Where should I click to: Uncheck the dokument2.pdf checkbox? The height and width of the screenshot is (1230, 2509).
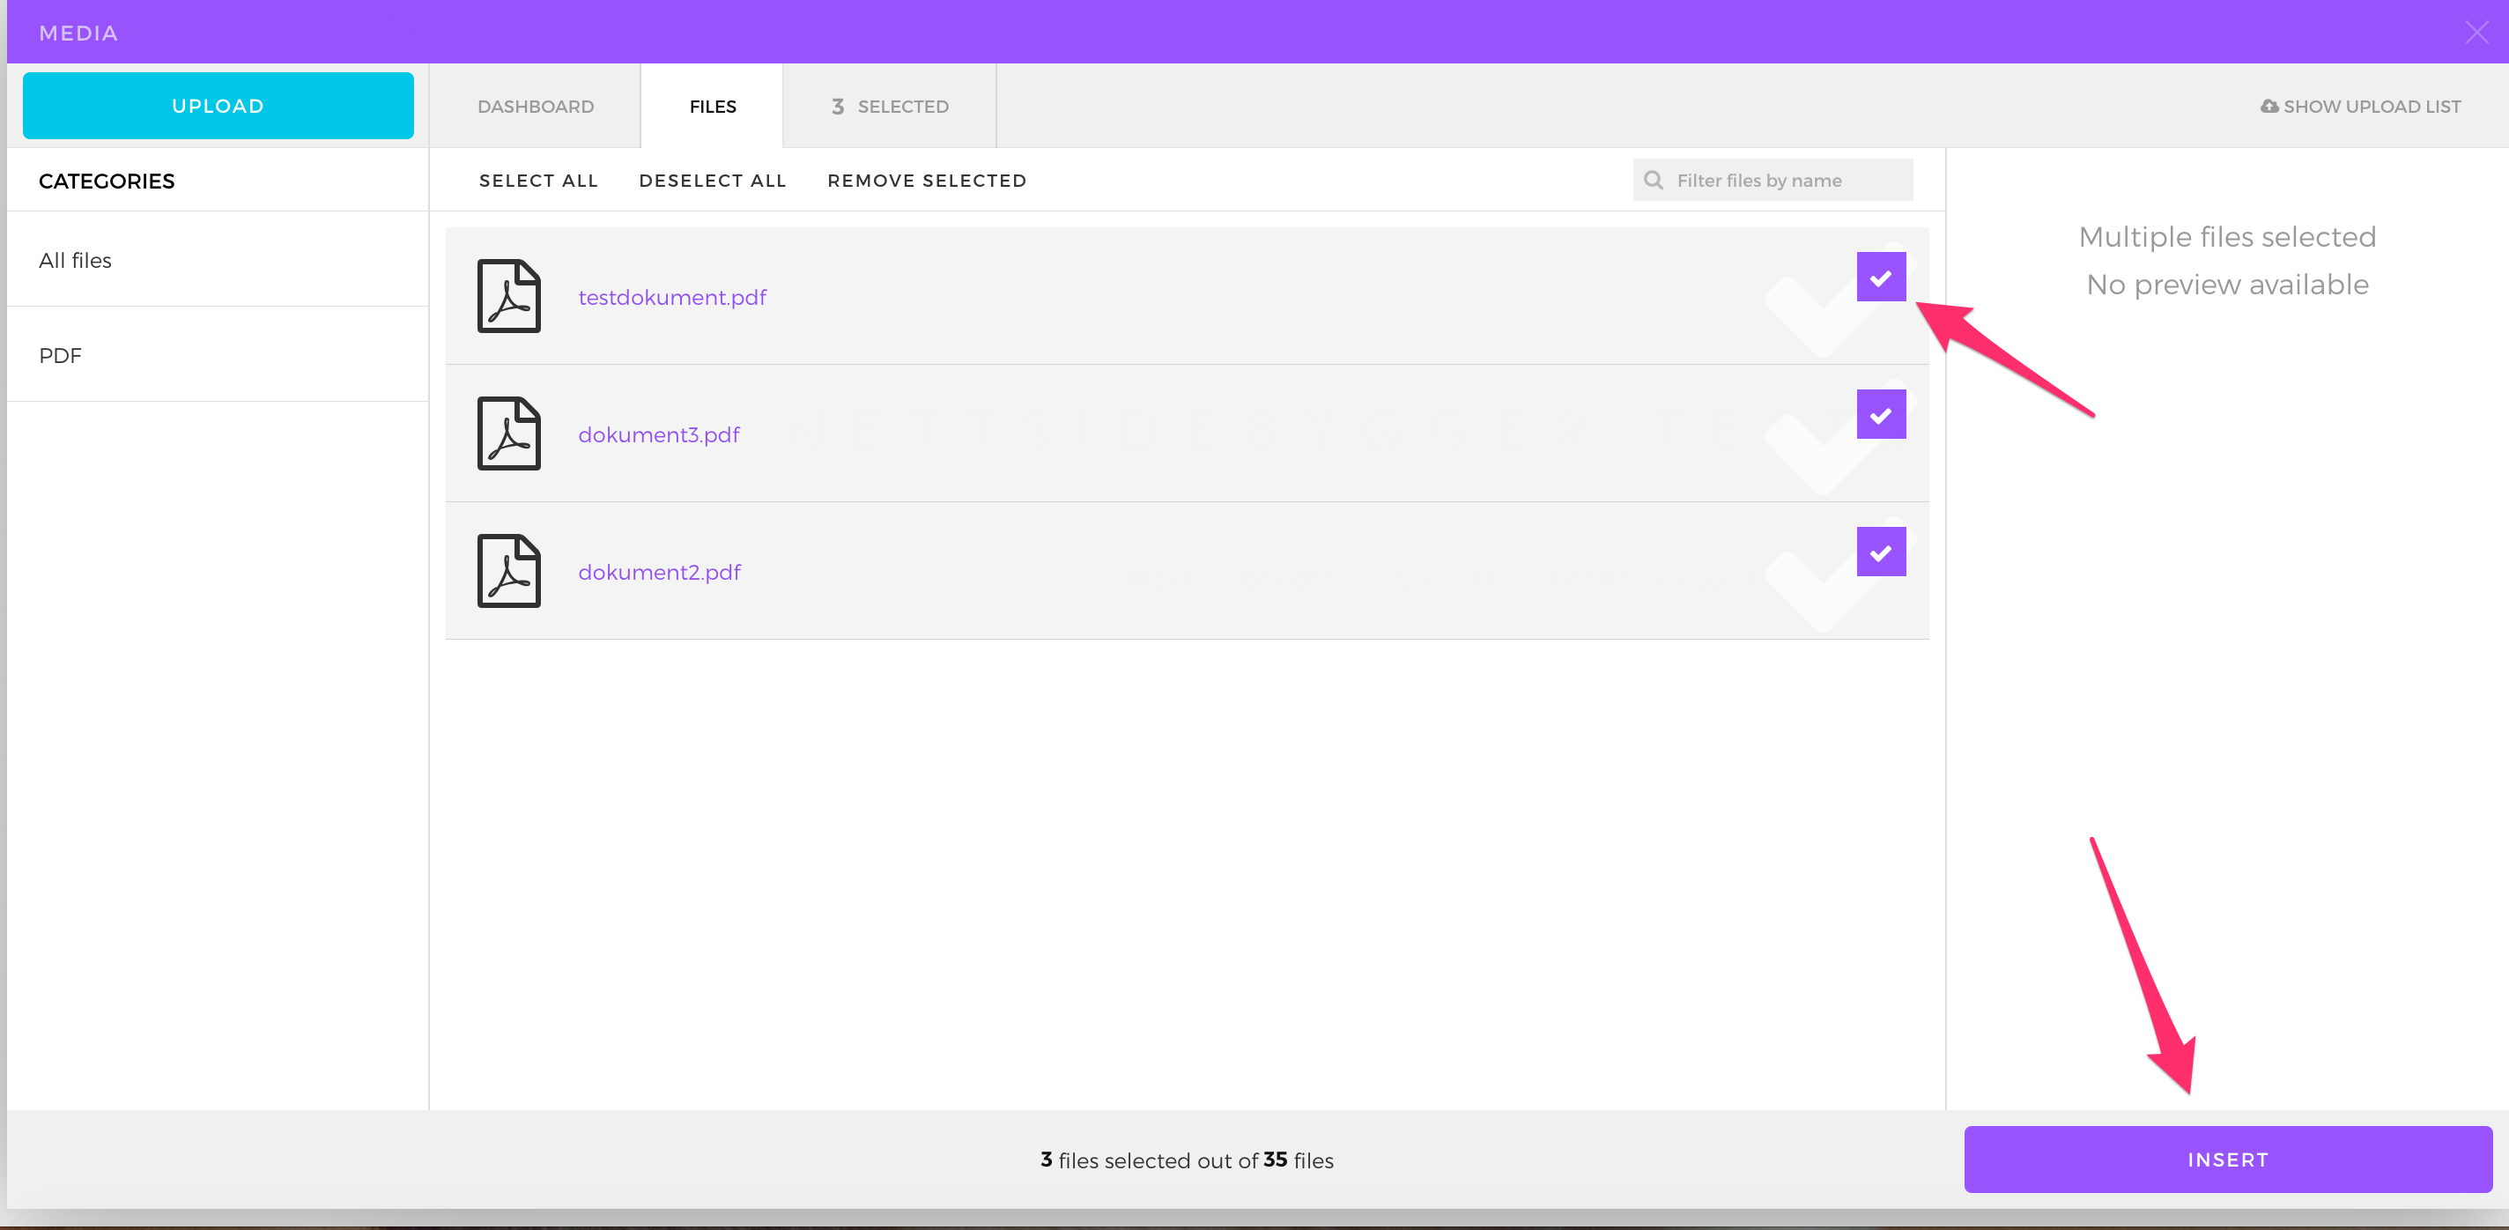click(1881, 552)
